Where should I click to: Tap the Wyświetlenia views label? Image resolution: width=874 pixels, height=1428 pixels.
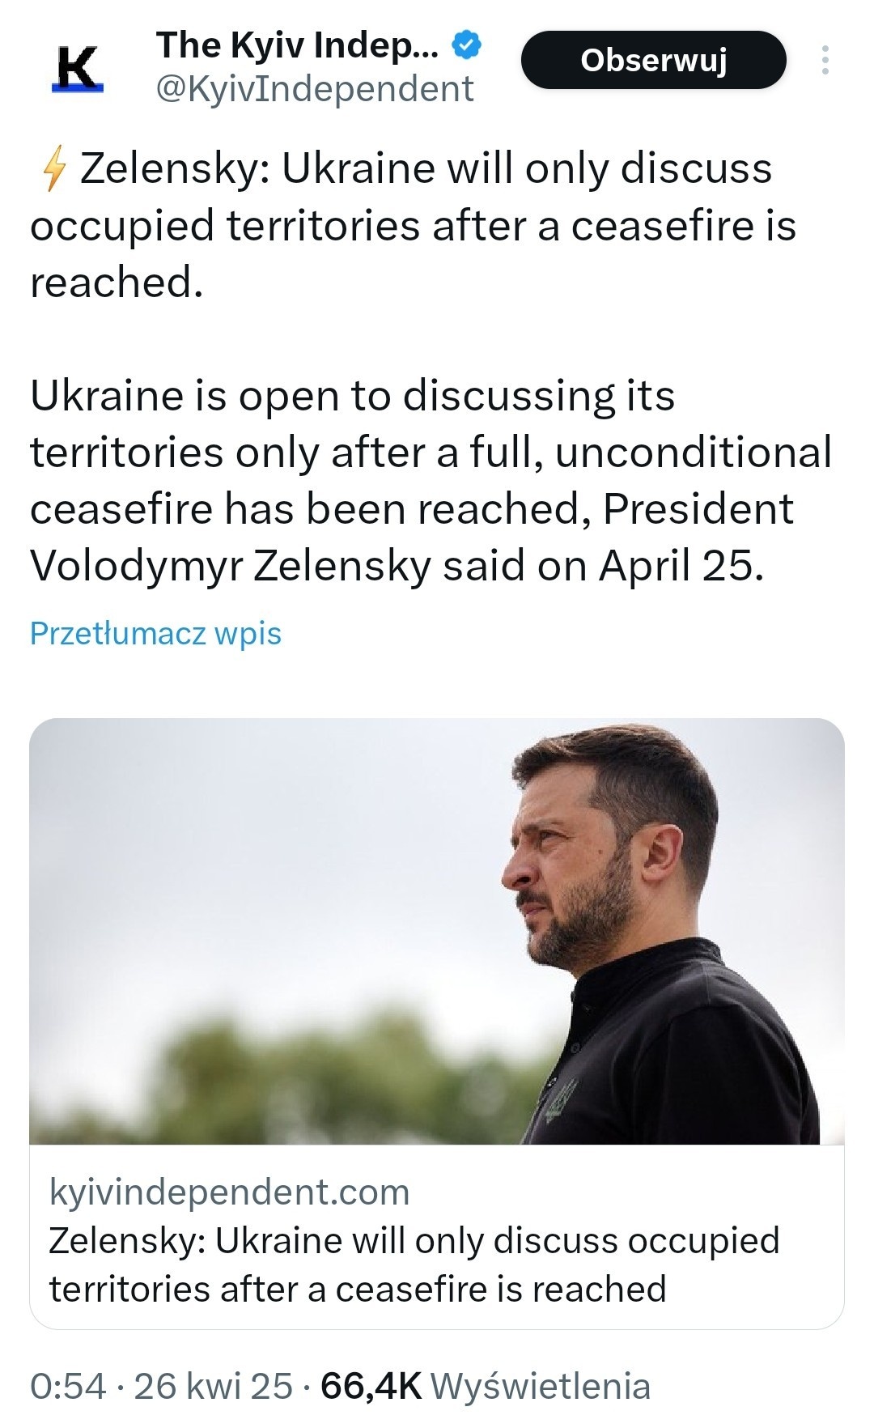point(540,1386)
